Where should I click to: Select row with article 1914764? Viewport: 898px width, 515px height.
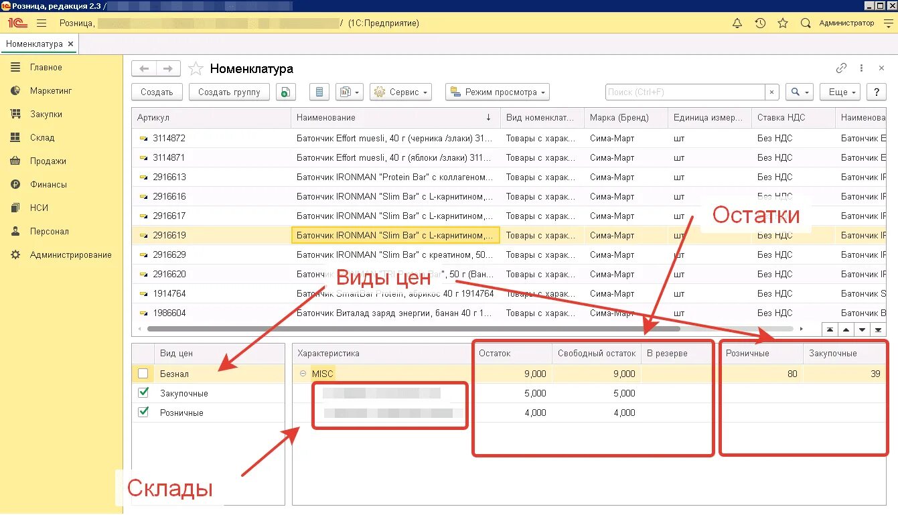[509, 293]
